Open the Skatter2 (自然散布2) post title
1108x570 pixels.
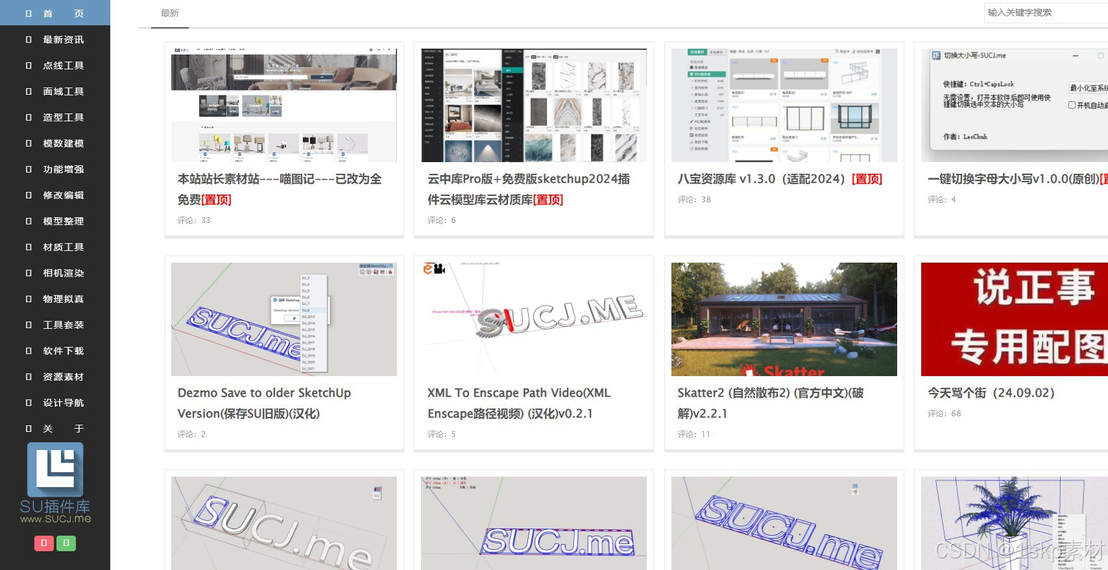(x=771, y=403)
